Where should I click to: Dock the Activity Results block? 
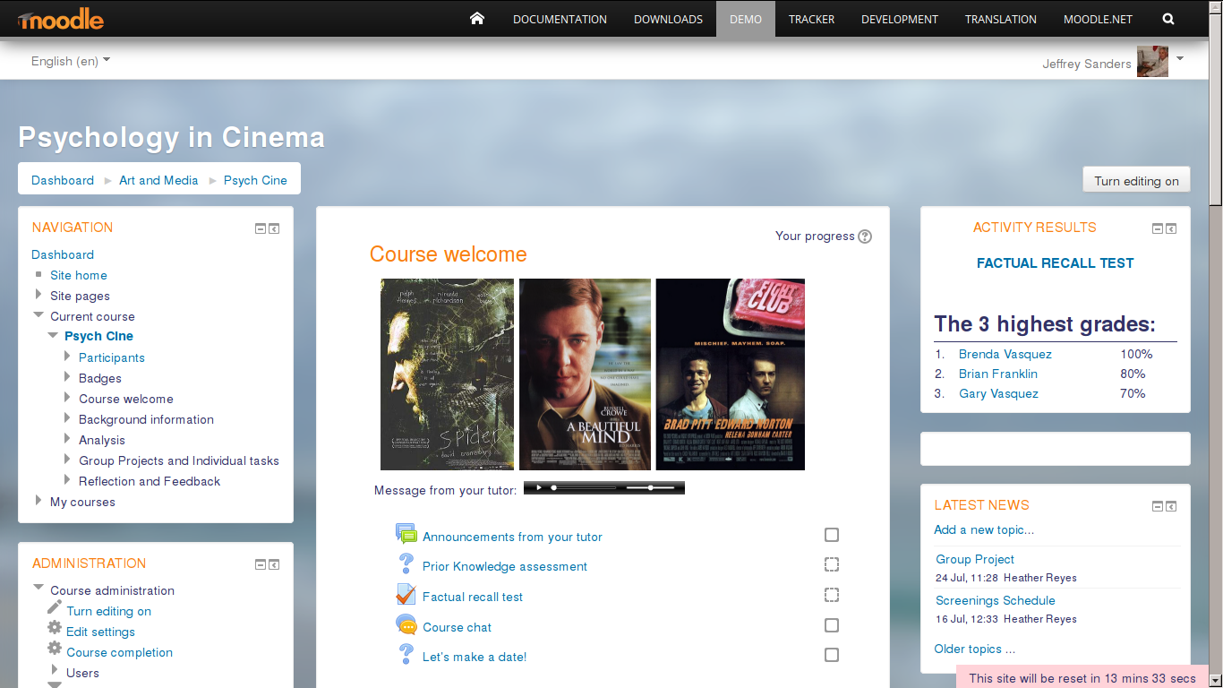point(1171,228)
